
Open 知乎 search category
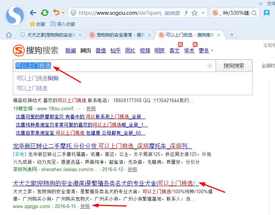tap(116, 51)
